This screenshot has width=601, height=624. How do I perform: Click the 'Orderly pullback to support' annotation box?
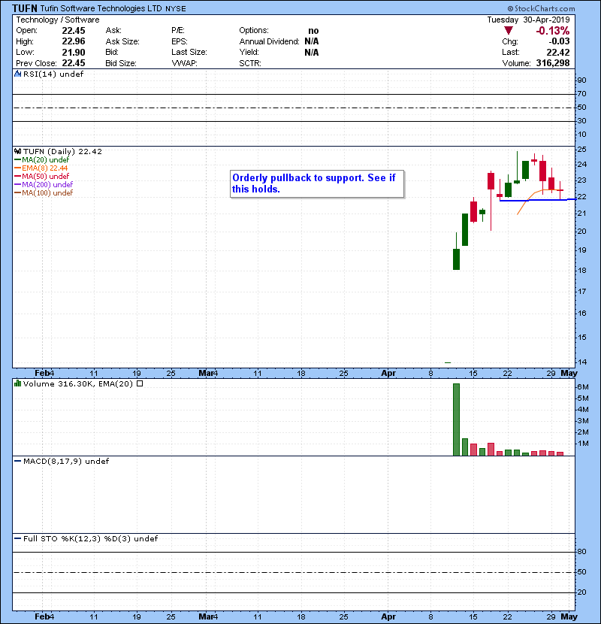(x=316, y=183)
